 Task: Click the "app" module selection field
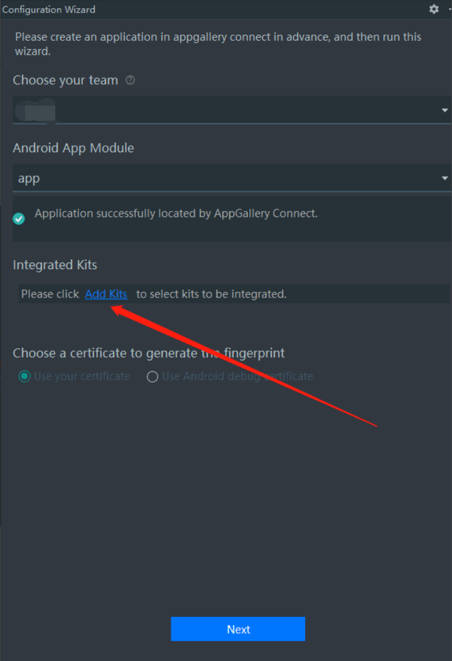(x=226, y=179)
